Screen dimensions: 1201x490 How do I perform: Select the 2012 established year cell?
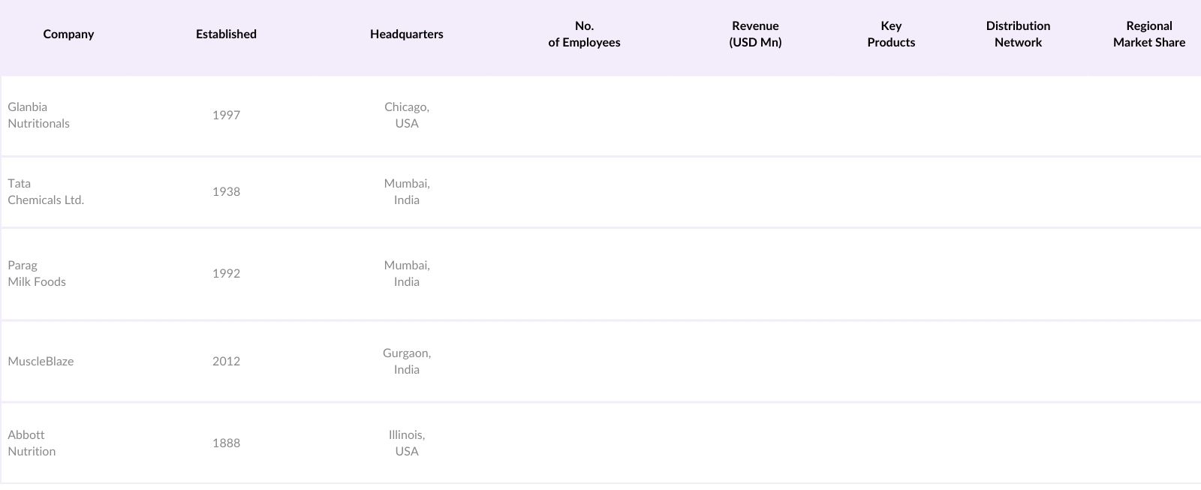coord(226,362)
